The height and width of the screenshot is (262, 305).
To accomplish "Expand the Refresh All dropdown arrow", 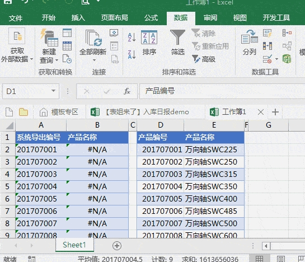I will [94, 60].
